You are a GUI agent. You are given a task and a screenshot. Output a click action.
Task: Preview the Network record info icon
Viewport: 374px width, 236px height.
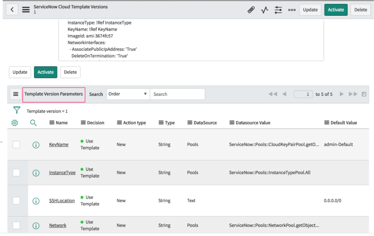36,226
